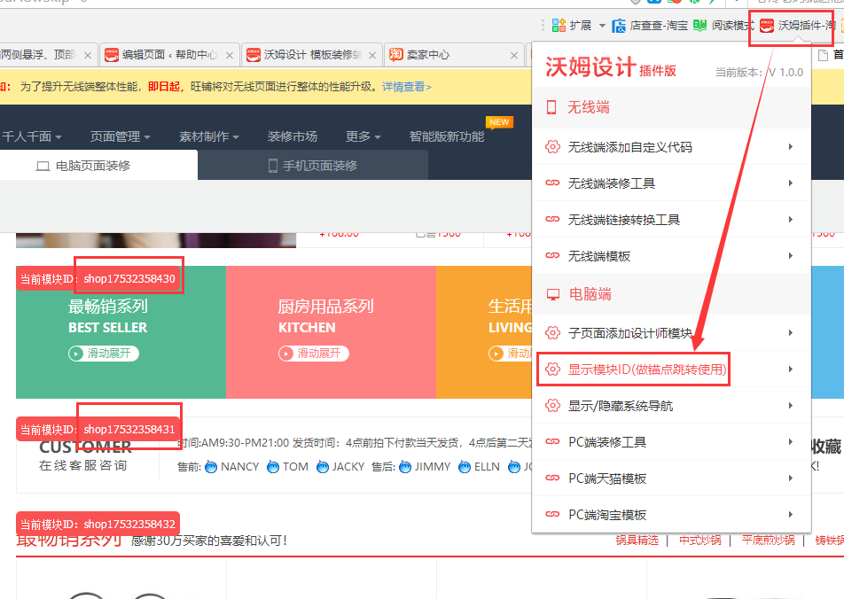Image resolution: width=844 pixels, height=599 pixels.
Task: Expand arrow for 无线端添加自定义代码
Action: (x=791, y=146)
